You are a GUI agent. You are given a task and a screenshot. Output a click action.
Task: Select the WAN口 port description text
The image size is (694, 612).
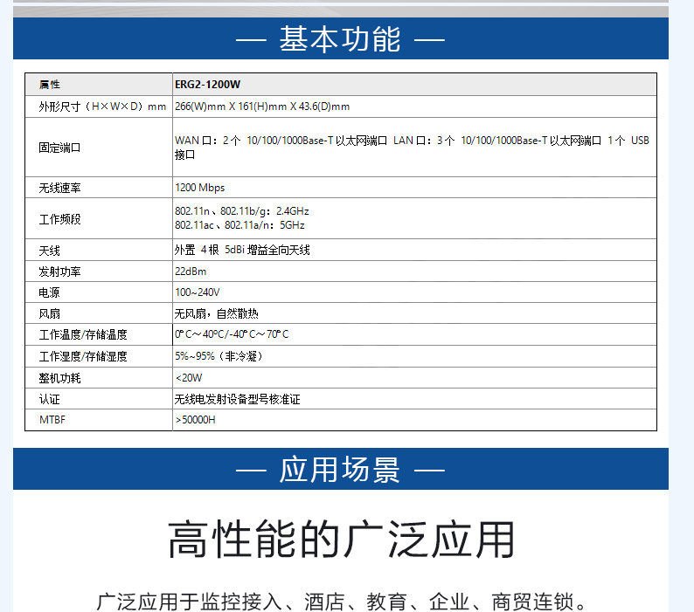coord(412,148)
